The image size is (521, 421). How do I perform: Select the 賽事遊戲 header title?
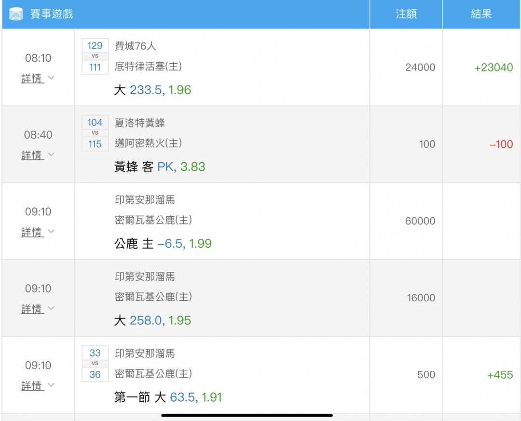click(52, 14)
